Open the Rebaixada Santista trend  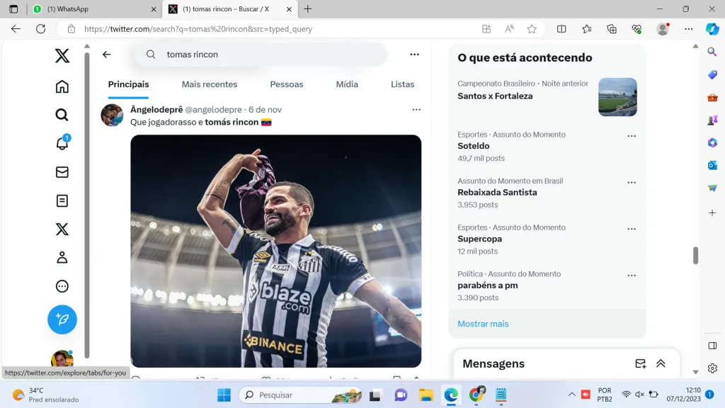click(497, 193)
